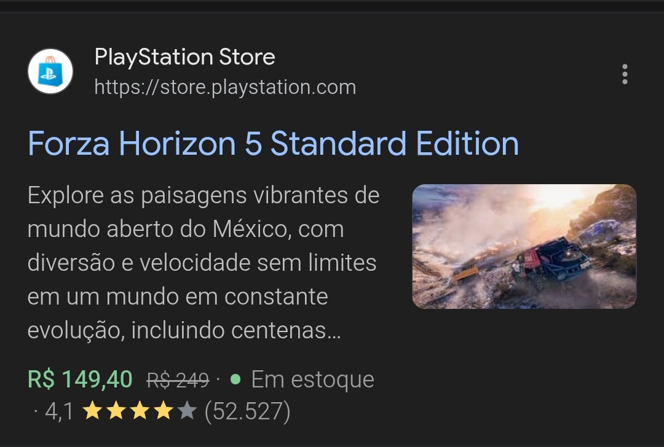This screenshot has width=664, height=447.
Task: Click the store.playstation.com URL
Action: coord(225,87)
